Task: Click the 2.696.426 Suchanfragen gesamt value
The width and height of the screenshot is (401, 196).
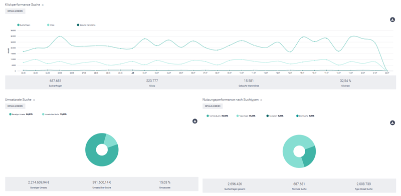Action: click(235, 184)
